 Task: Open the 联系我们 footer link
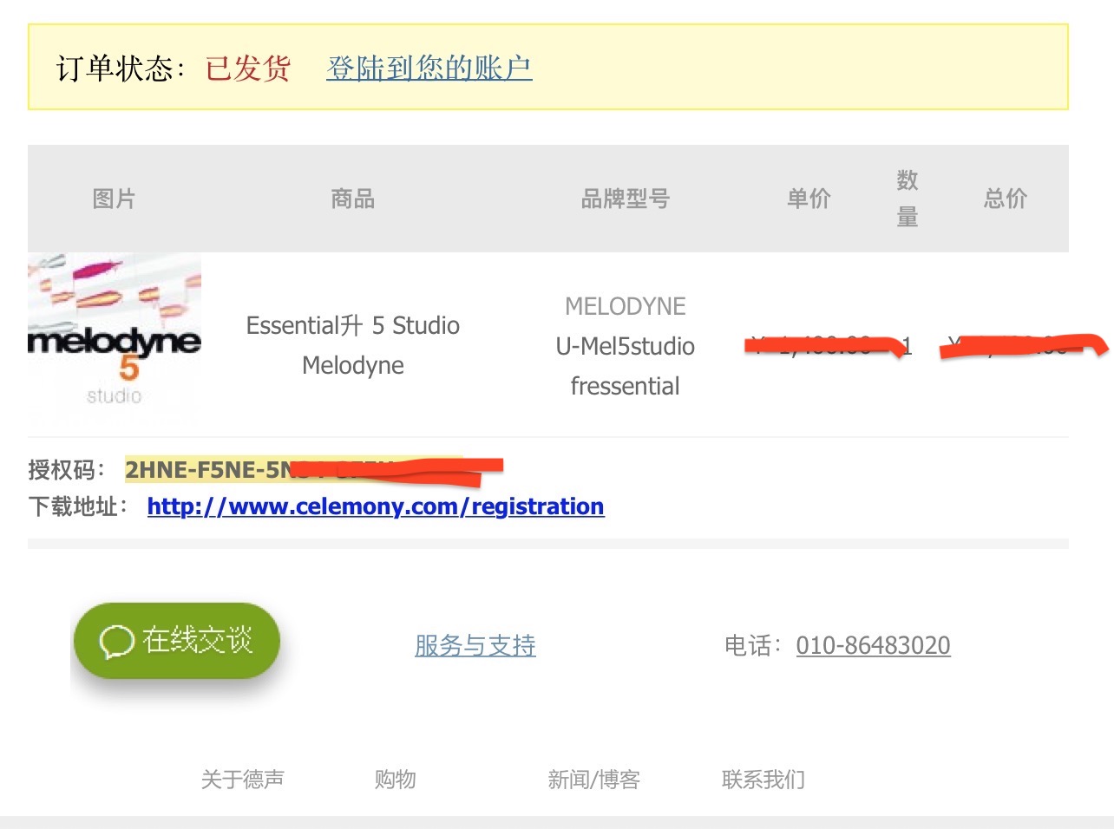(x=763, y=780)
